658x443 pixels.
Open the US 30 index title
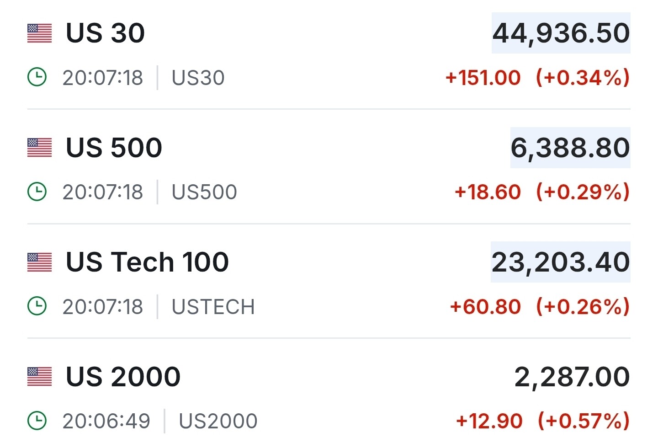pos(105,33)
